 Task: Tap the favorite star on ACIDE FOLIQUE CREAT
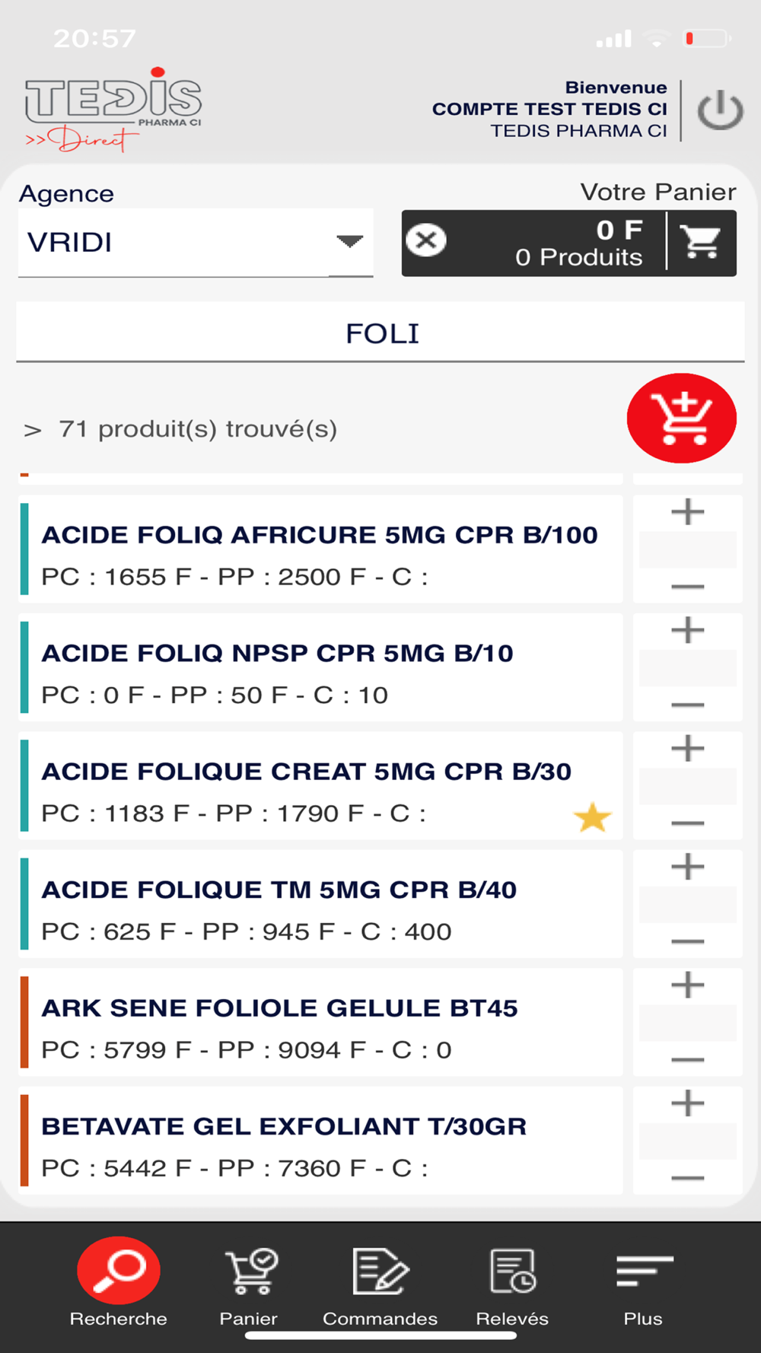tap(592, 818)
